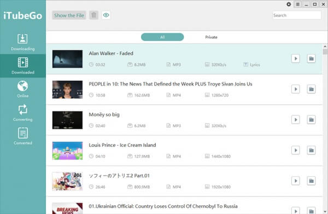Click the '26:46' duration value

pos(100,187)
